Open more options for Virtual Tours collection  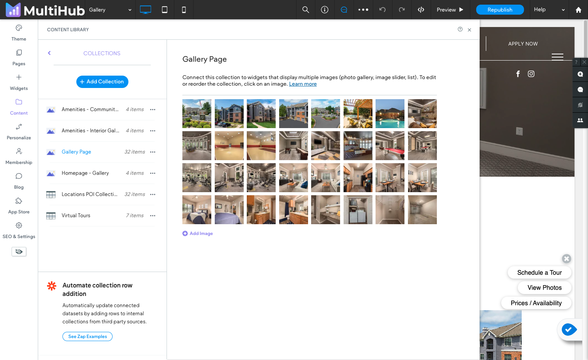[x=153, y=216]
